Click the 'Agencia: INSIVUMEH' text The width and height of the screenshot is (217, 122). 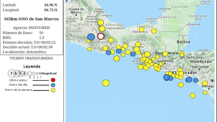click(x=32, y=28)
